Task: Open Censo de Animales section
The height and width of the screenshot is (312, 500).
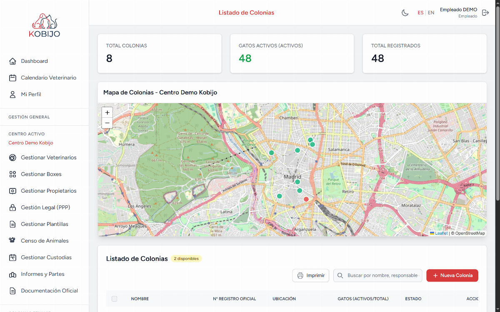Action: (x=44, y=241)
